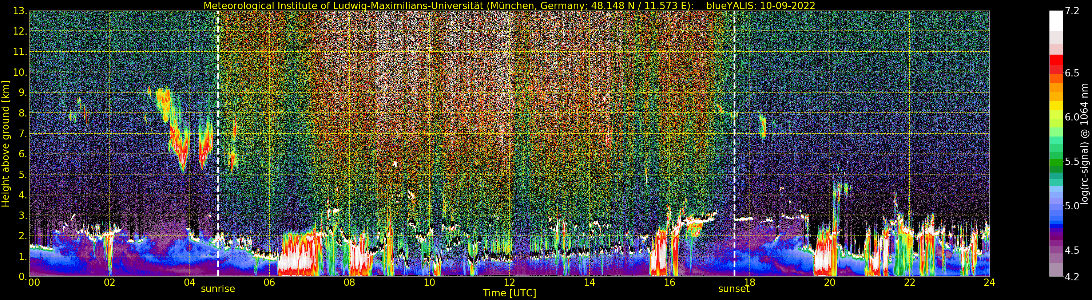Click the '6.' tick on the height axis
This screenshot has width=1092, height=300.
23,154
